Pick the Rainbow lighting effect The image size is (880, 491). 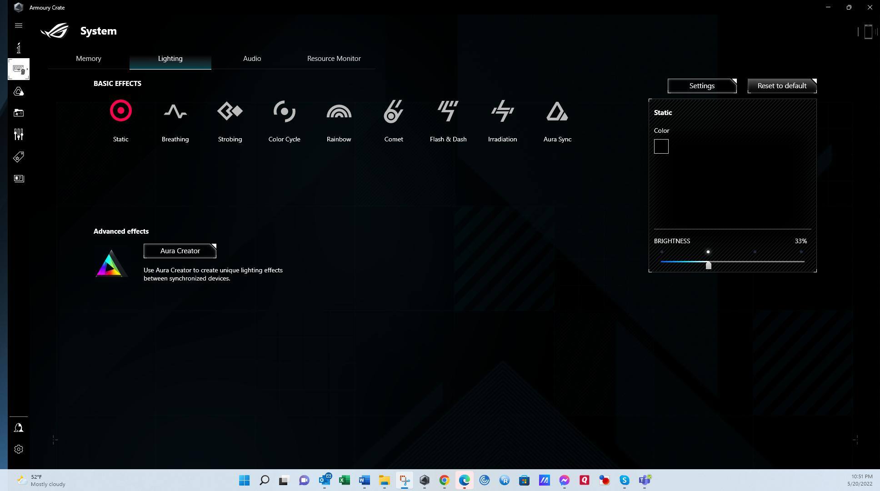(x=339, y=111)
